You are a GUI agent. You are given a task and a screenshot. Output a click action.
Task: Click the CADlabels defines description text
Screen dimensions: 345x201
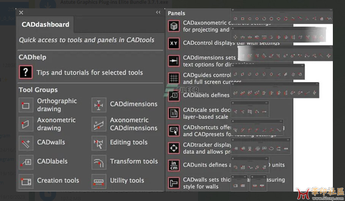pos(206,95)
